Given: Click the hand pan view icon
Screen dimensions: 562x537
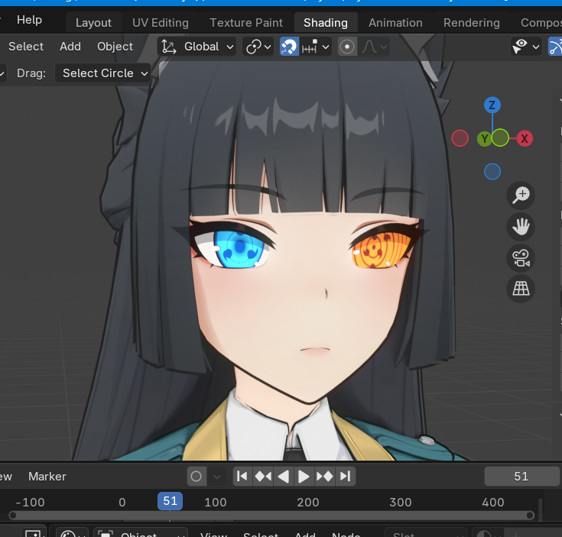Looking at the screenshot, I should (521, 227).
